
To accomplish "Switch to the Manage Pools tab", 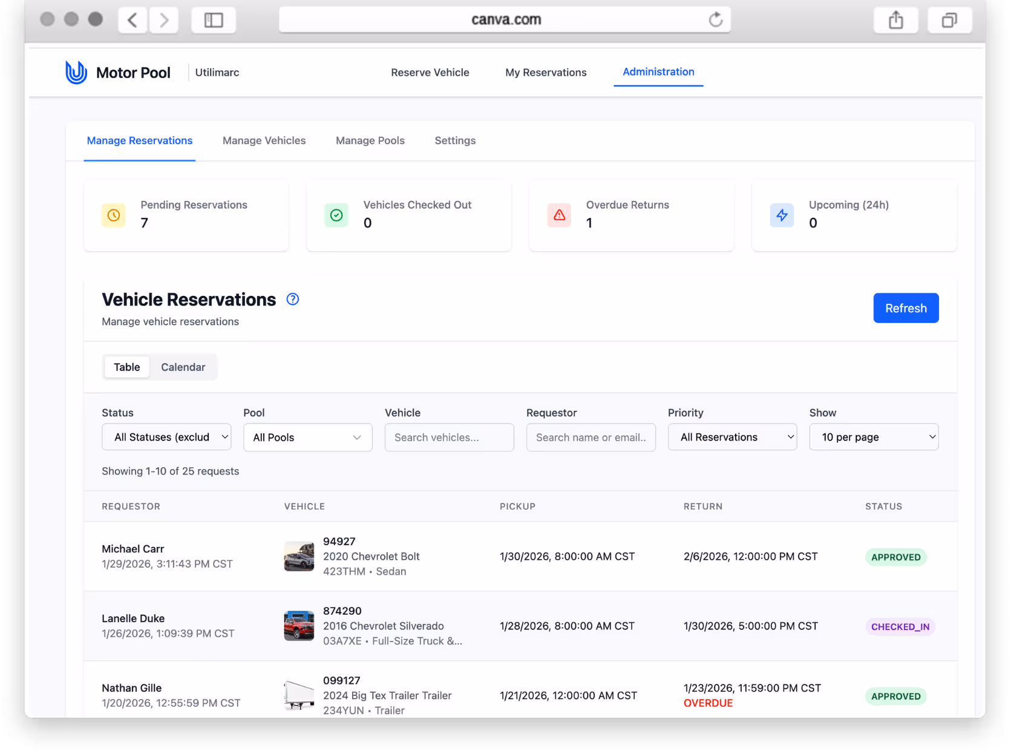I will click(370, 140).
